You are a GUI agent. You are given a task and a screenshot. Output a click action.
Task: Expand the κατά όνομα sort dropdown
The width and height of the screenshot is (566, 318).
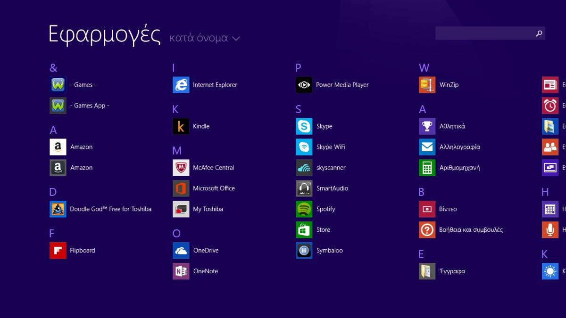coord(205,38)
